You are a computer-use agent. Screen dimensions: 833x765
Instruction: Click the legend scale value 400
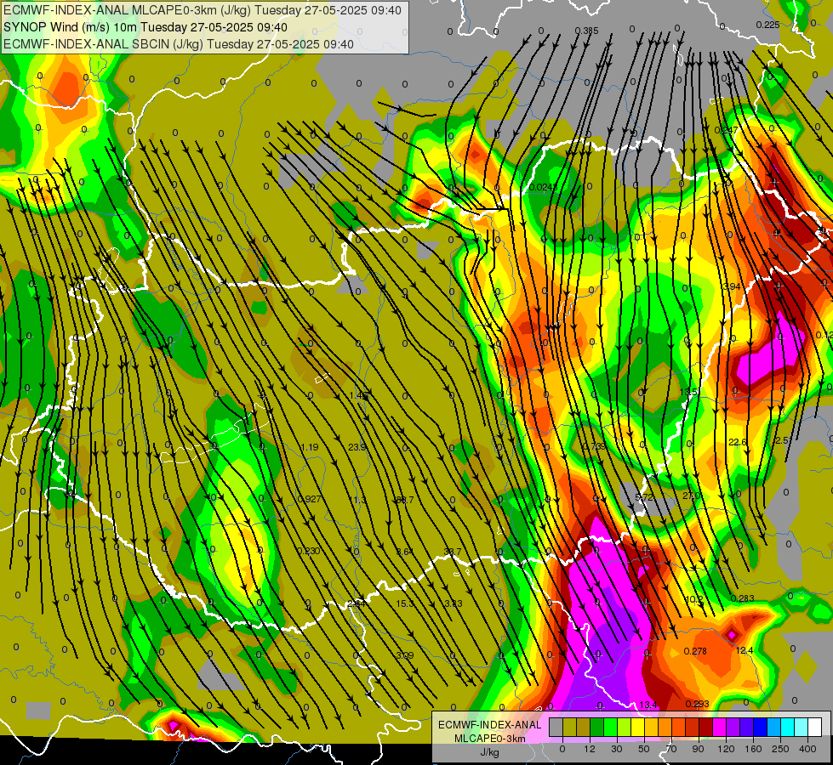tap(807, 749)
